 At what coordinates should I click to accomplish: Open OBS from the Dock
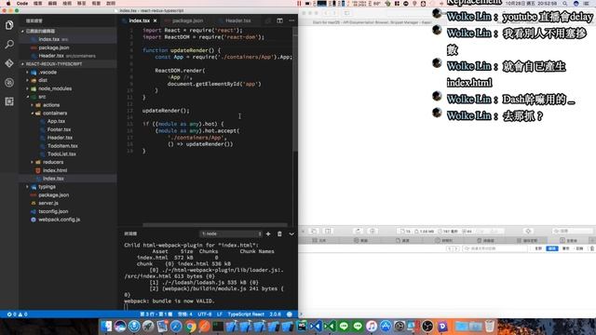tap(427, 327)
